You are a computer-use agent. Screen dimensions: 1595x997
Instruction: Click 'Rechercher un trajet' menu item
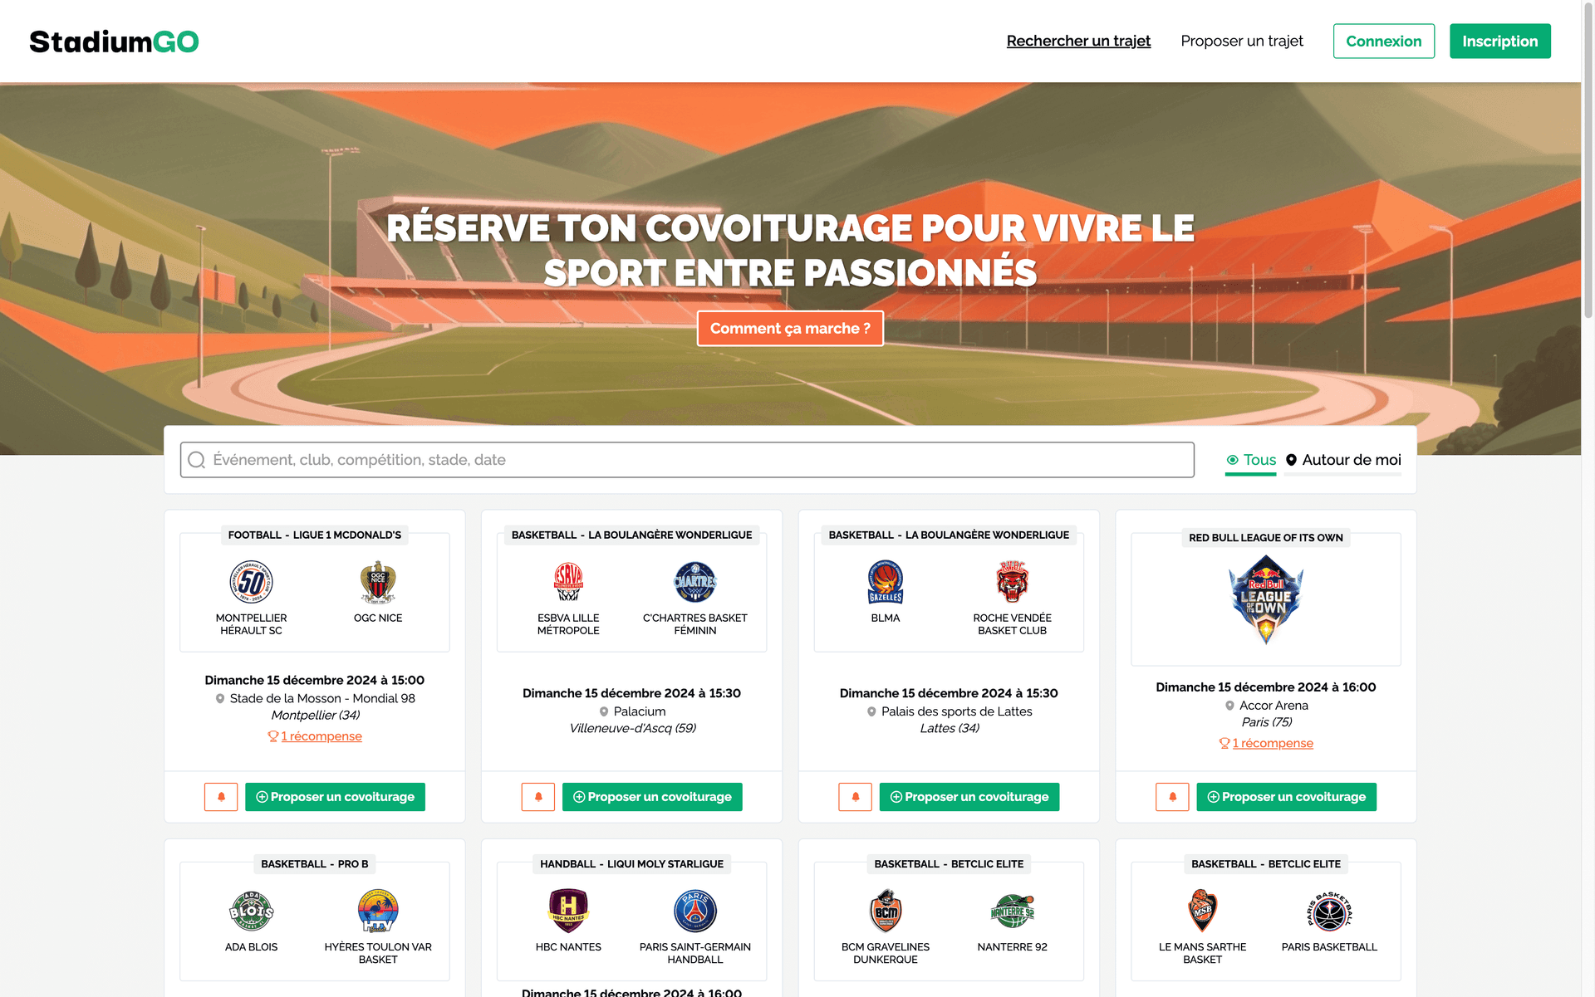coord(1079,40)
